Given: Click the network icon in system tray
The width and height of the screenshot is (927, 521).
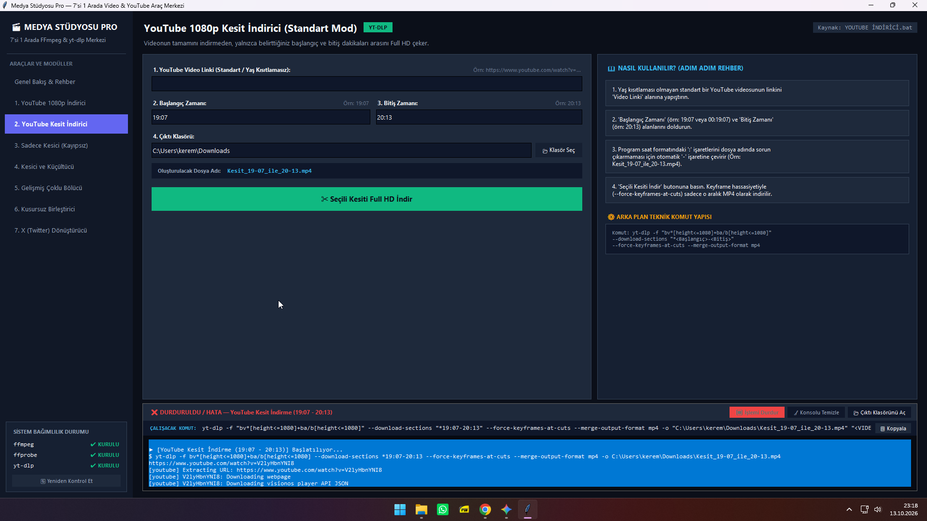Looking at the screenshot, I should (865, 509).
